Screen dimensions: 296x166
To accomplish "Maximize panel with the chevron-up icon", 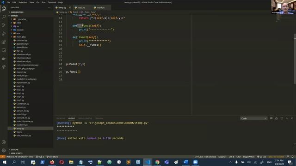I will [x=287, y=118].
